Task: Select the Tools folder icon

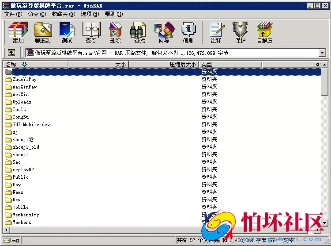Action: 8,109
